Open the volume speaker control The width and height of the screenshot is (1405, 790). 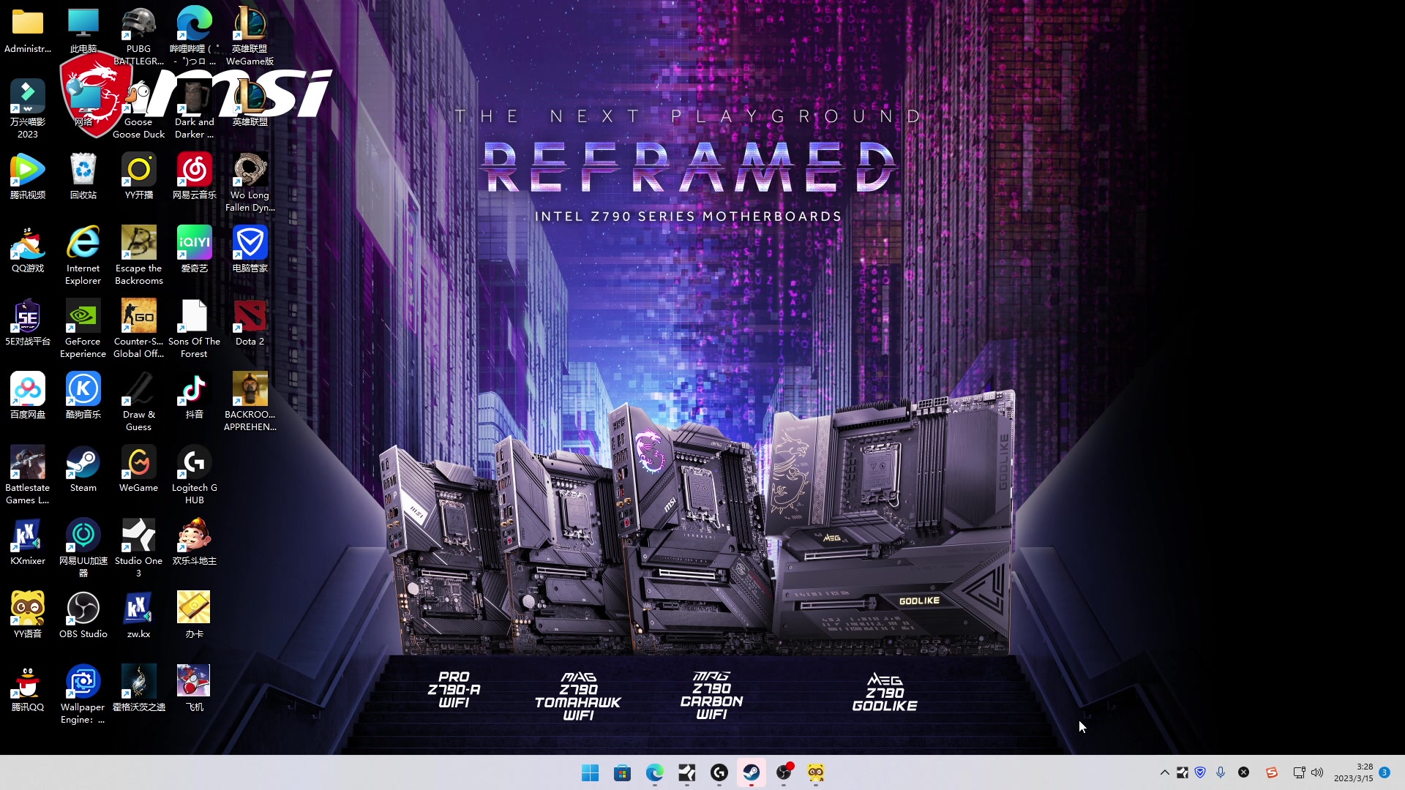[1317, 772]
